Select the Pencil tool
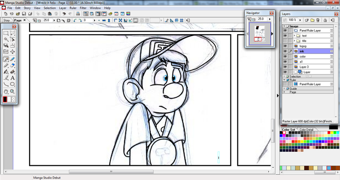Screen dimensions: 340x180 (x=12, y=59)
